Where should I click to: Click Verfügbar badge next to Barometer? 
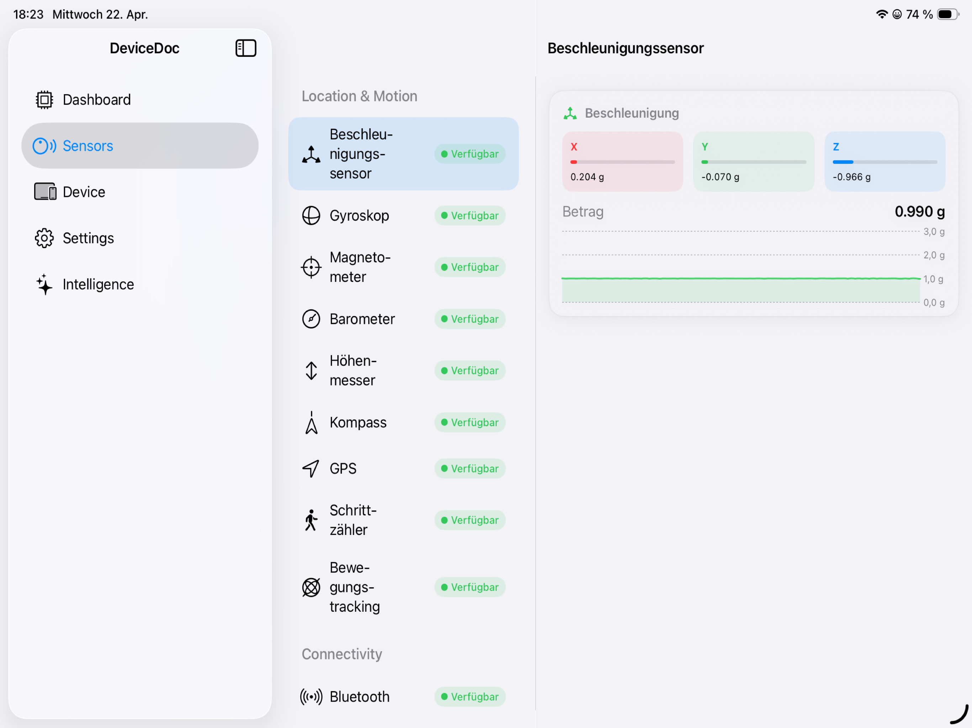click(470, 319)
